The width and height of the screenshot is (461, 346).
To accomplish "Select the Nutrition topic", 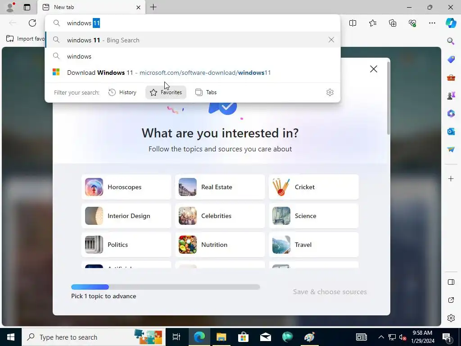I will (x=220, y=245).
